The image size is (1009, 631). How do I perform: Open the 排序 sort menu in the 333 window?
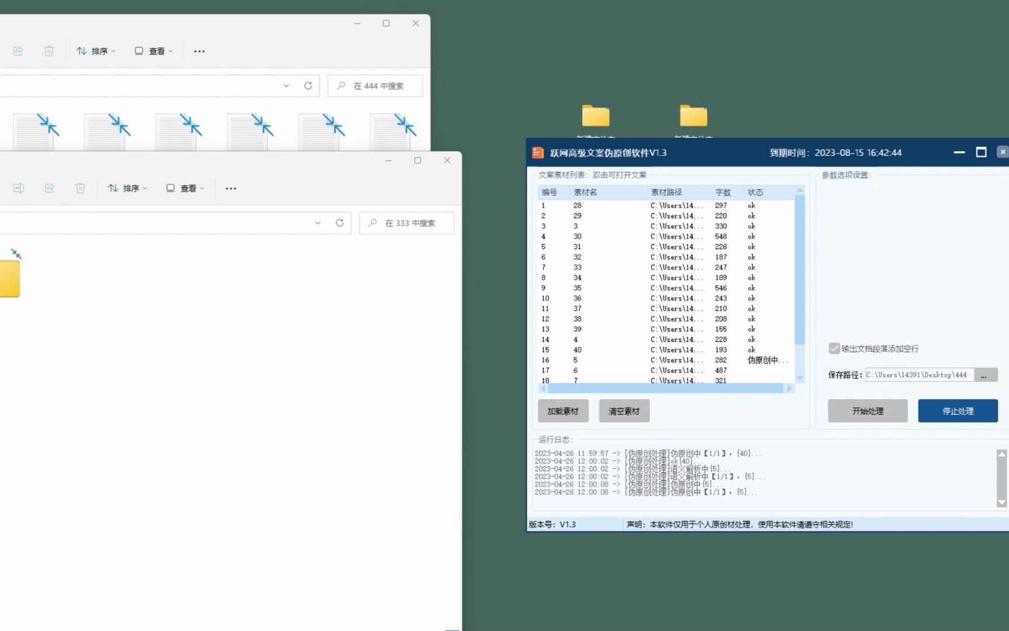point(127,188)
